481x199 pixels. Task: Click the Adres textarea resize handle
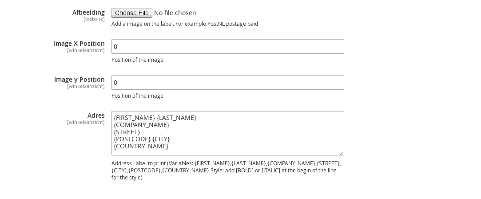tap(342, 153)
